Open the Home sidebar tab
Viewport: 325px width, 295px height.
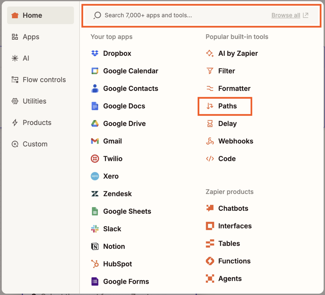40,15
